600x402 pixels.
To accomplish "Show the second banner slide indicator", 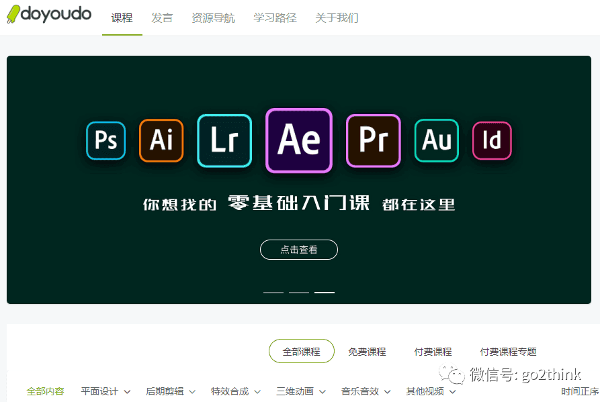I will click(299, 293).
